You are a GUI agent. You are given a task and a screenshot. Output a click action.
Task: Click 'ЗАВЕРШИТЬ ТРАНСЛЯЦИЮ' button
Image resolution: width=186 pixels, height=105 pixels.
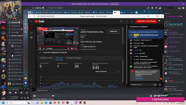[146, 21]
